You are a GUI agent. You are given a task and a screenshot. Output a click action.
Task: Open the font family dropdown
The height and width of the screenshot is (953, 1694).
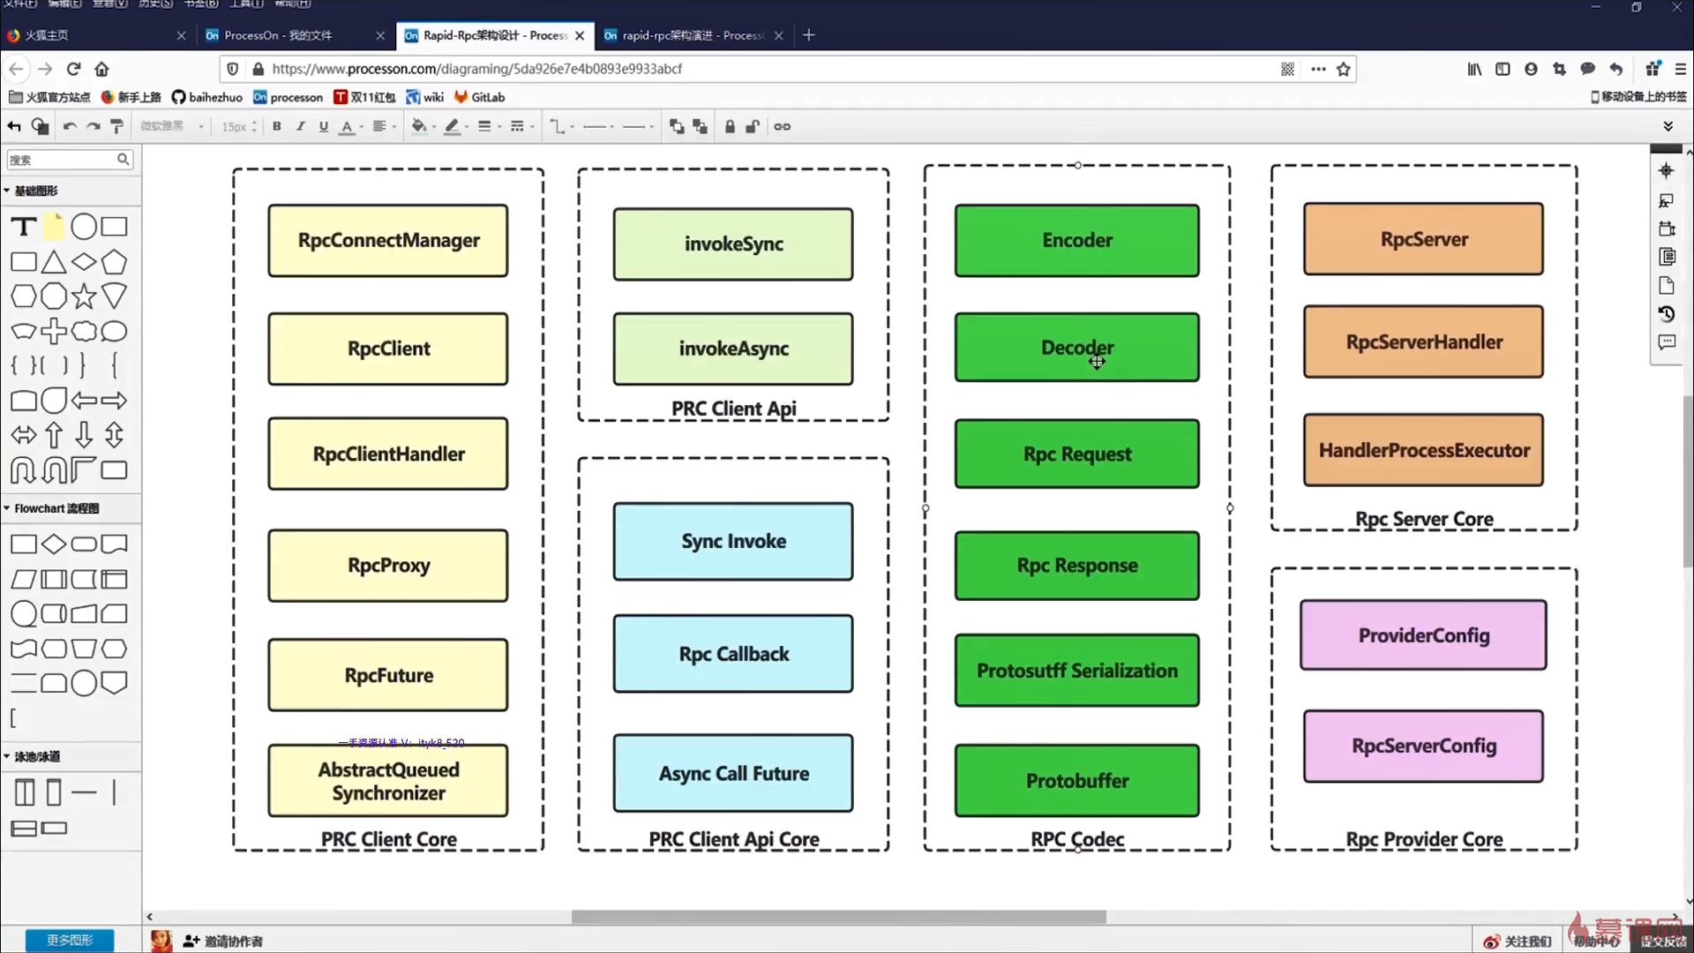click(172, 126)
